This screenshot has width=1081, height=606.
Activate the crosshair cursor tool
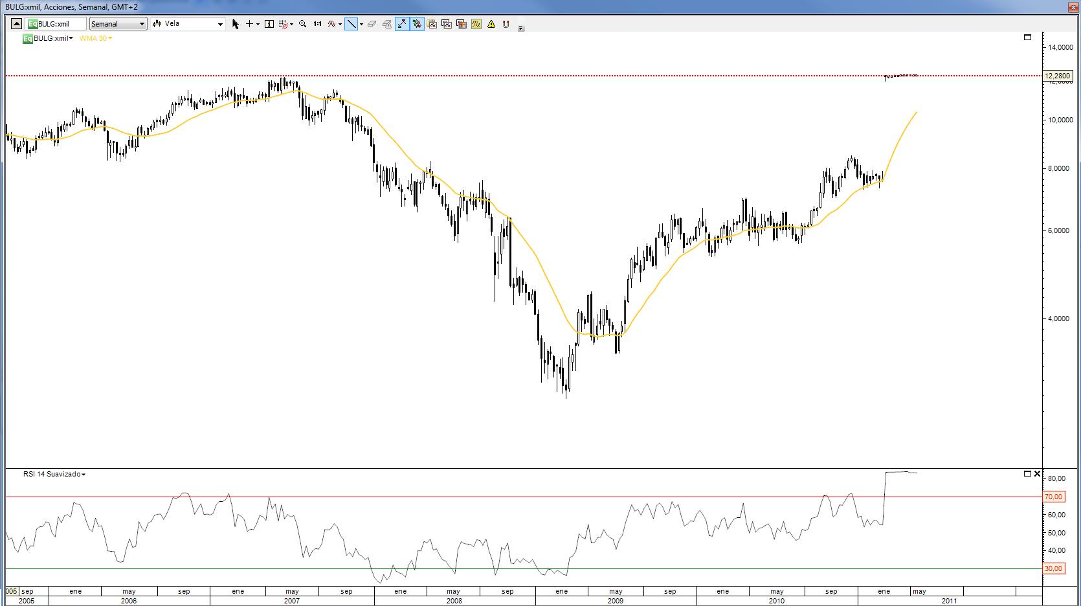(x=249, y=24)
